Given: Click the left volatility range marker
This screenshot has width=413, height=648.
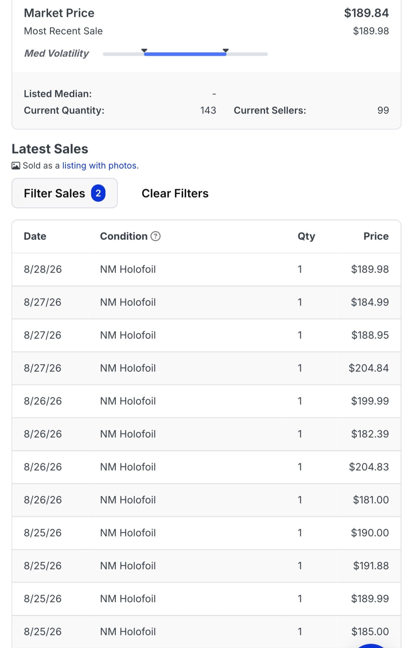Looking at the screenshot, I should (x=144, y=51).
